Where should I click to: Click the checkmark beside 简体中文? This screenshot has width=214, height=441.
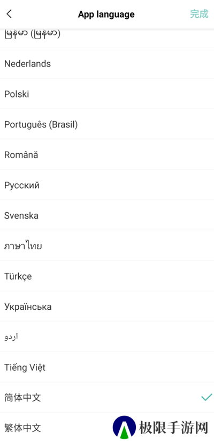(207, 397)
